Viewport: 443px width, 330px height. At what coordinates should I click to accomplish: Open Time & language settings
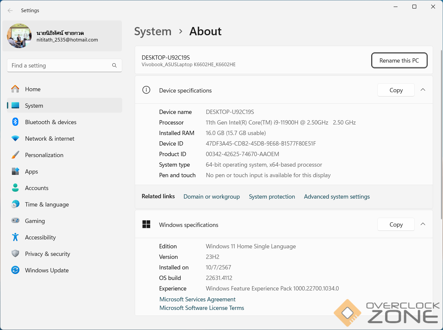[x=47, y=205]
